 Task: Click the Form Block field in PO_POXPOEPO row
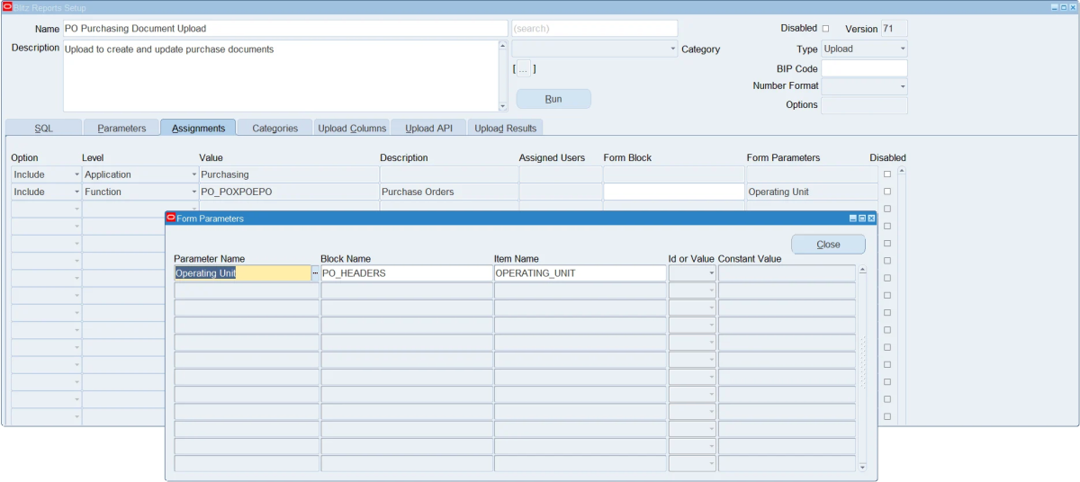674,192
